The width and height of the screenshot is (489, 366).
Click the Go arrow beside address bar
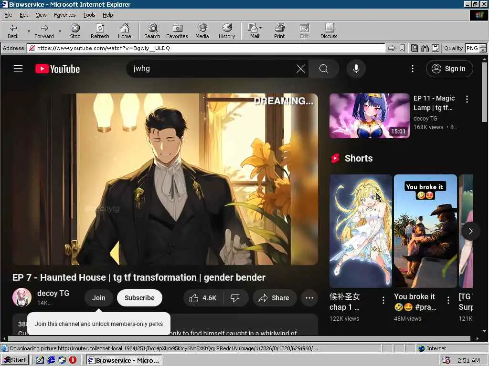[x=392, y=48]
